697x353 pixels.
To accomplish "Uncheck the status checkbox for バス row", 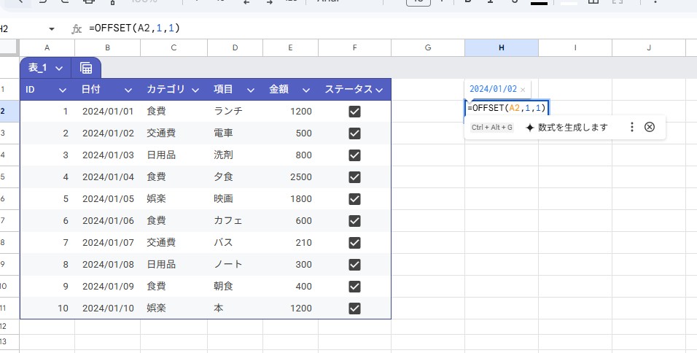I will [x=355, y=242].
